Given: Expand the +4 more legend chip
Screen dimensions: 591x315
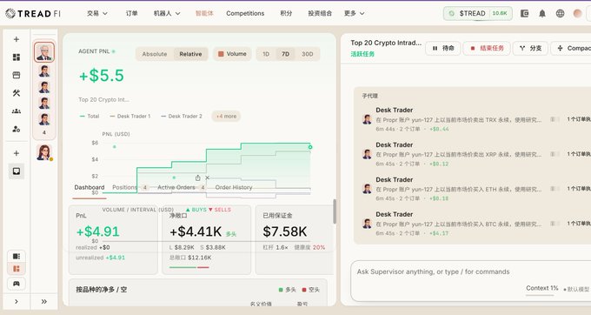Looking at the screenshot, I should [x=226, y=117].
